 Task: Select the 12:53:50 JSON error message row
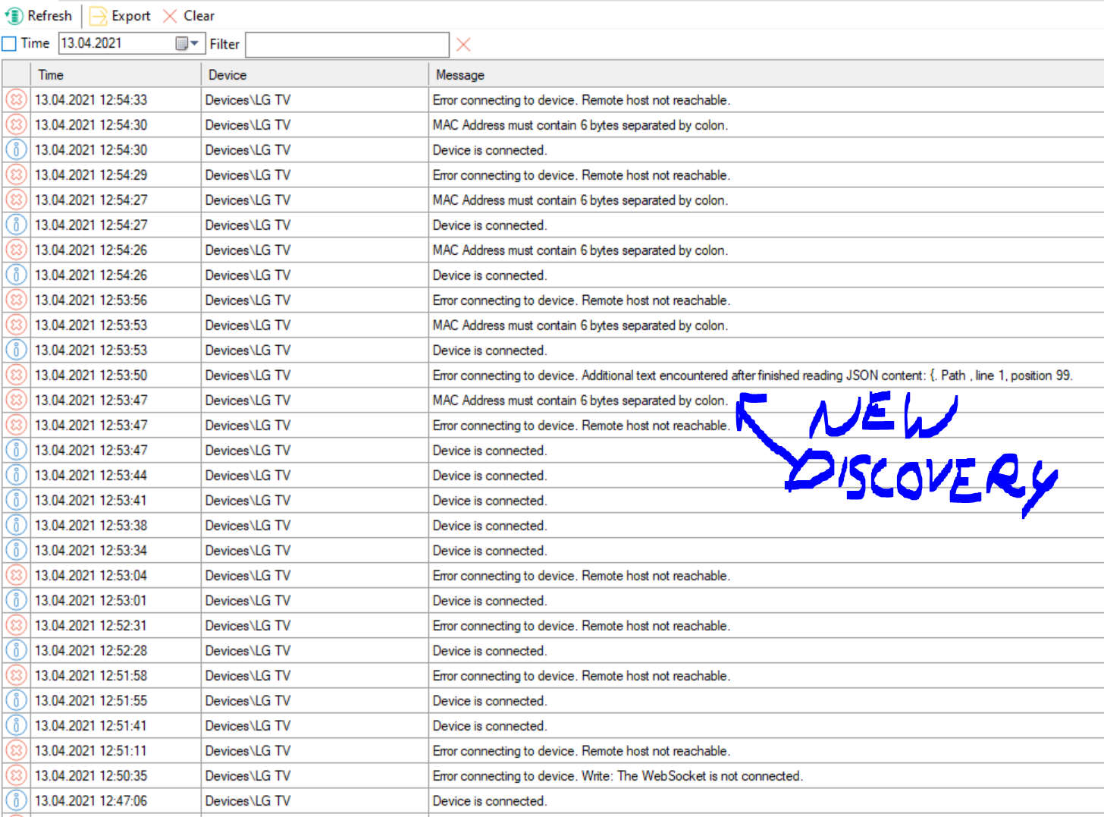[751, 376]
